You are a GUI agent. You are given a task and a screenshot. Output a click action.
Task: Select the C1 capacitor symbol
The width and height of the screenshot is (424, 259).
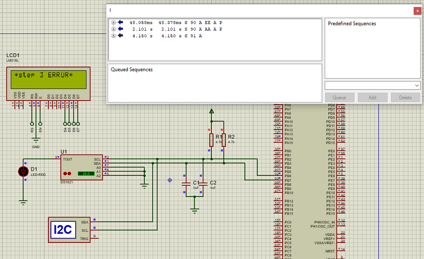pos(186,184)
